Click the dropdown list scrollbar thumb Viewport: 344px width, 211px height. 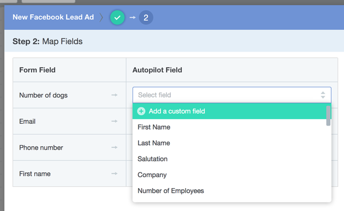click(328, 116)
